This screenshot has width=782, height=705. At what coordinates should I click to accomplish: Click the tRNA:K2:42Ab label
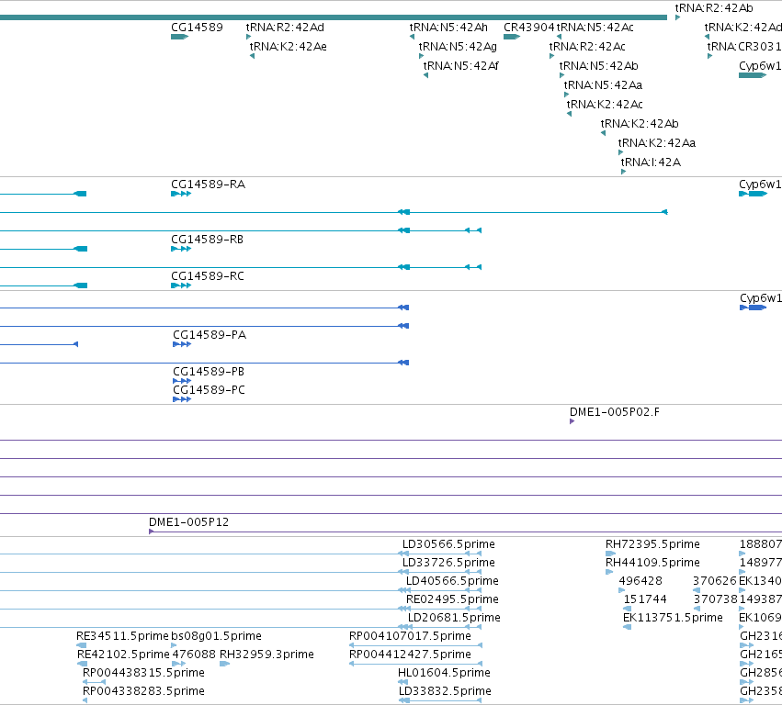click(640, 124)
